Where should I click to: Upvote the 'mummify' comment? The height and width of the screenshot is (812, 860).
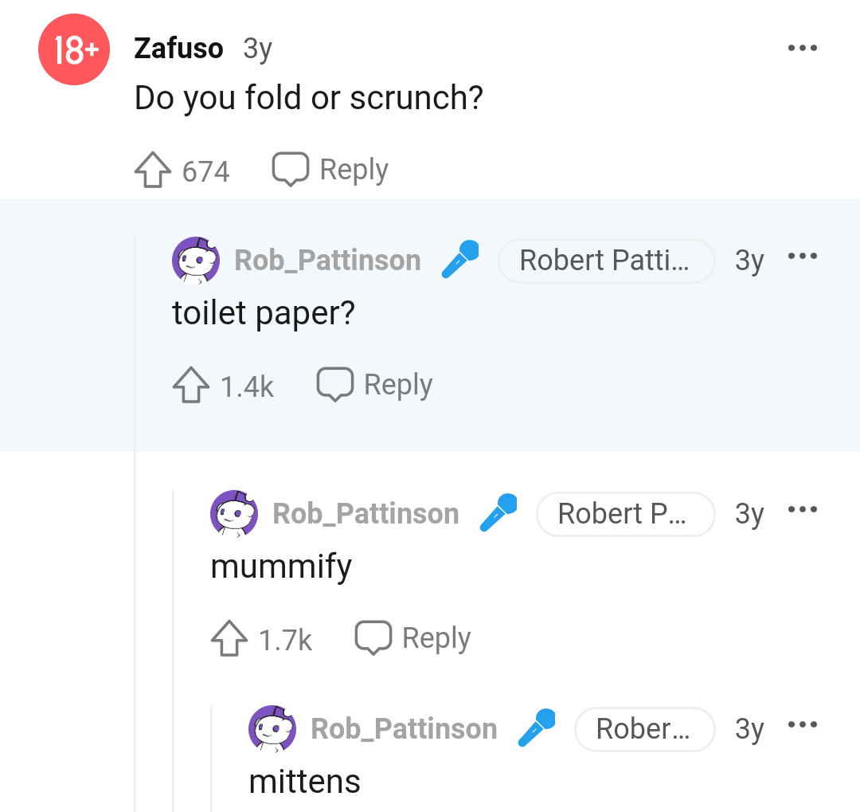229,638
